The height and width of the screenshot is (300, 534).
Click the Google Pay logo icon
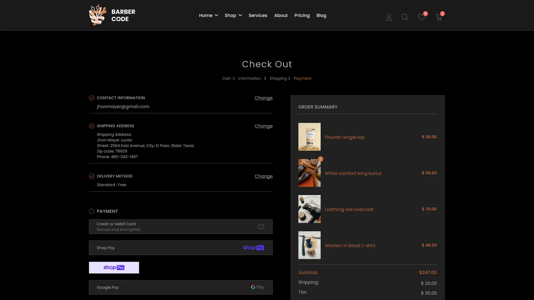click(257, 287)
